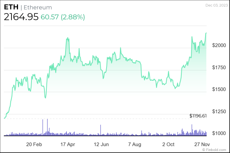The height and width of the screenshot is (153, 230).
Task: Click the mid-April price peak on chart
Action: point(68,38)
